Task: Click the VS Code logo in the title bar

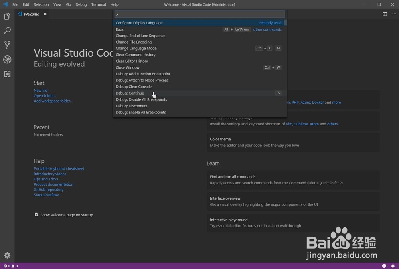Action: [x=5, y=4]
